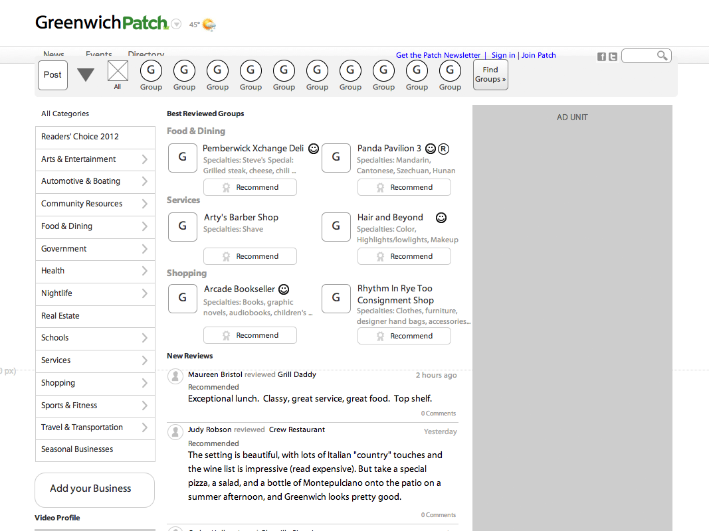Open the Crew Restaurant review link
Screen dimensions: 709x531
click(296, 429)
